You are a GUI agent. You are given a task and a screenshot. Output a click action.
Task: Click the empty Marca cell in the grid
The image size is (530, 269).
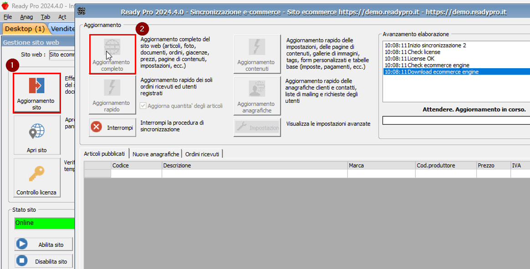coord(382,173)
